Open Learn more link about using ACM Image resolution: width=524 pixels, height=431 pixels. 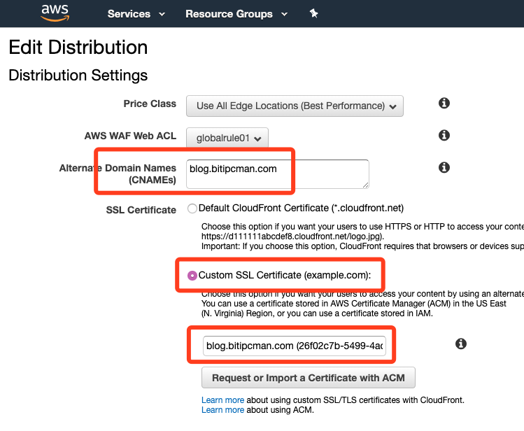click(x=222, y=410)
